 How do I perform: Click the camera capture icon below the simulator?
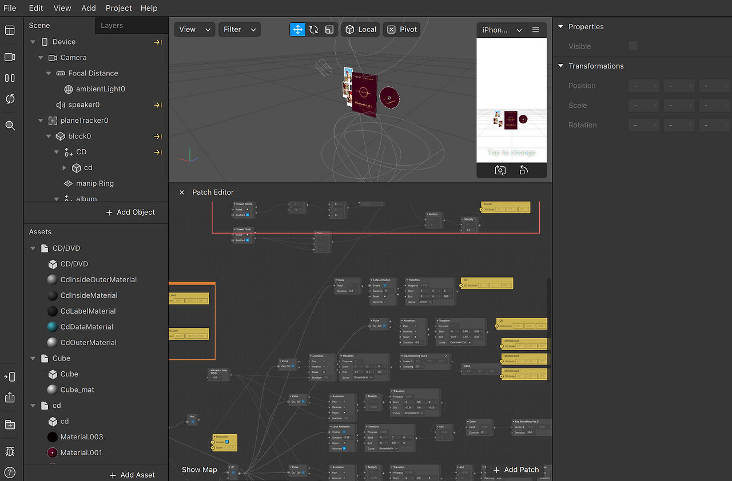point(500,170)
